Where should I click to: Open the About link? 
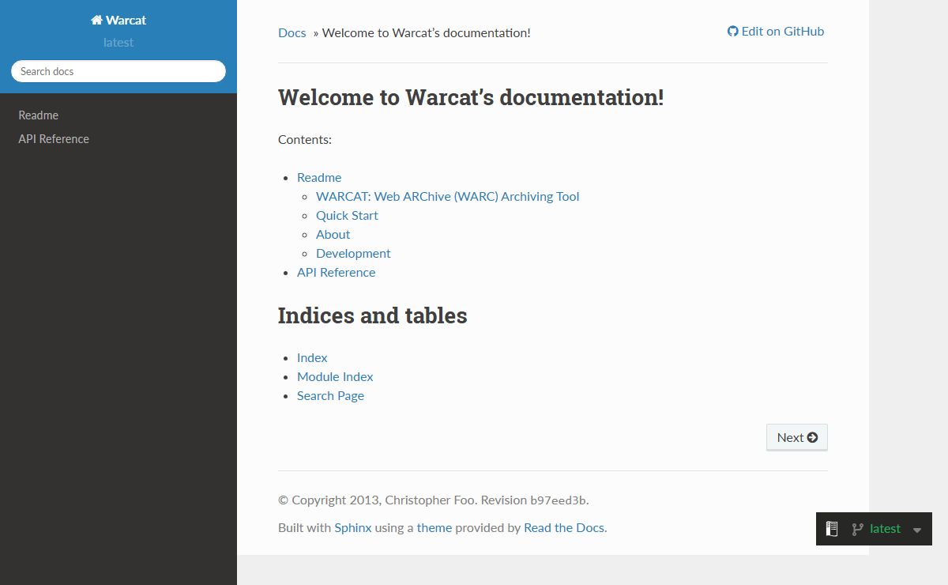click(333, 234)
